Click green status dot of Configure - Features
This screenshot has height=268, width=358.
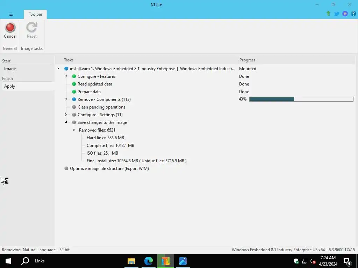(74, 76)
